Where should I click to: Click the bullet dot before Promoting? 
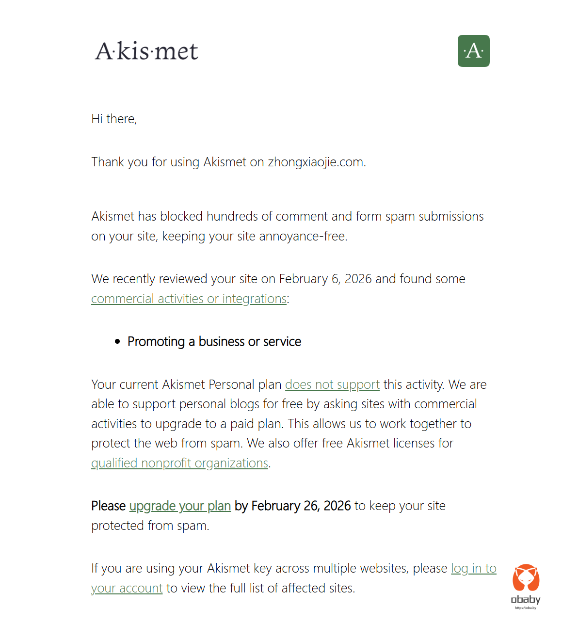(117, 342)
